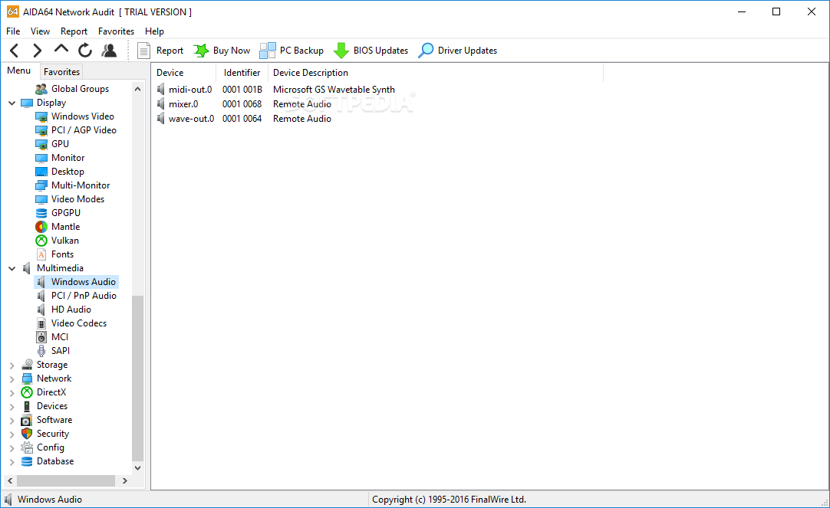Sort by Device Description column header
830x508 pixels.
pyautogui.click(x=436, y=73)
